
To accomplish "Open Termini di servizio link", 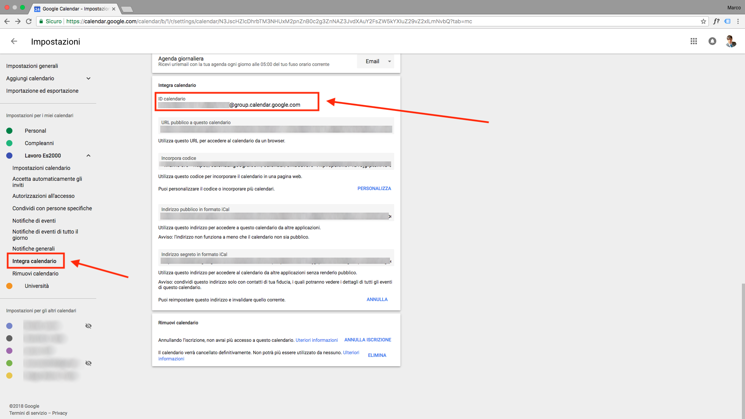I will pyautogui.click(x=28, y=413).
